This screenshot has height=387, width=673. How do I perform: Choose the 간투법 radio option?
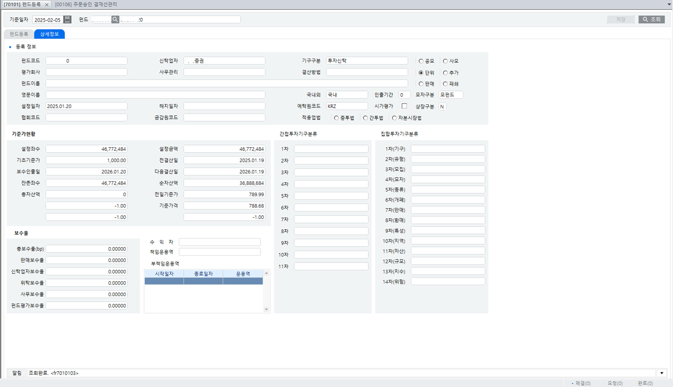tap(365, 118)
